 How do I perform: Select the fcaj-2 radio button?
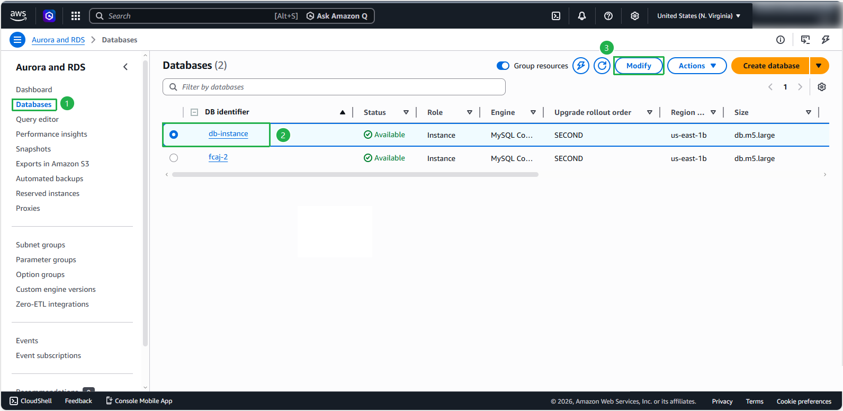click(174, 158)
